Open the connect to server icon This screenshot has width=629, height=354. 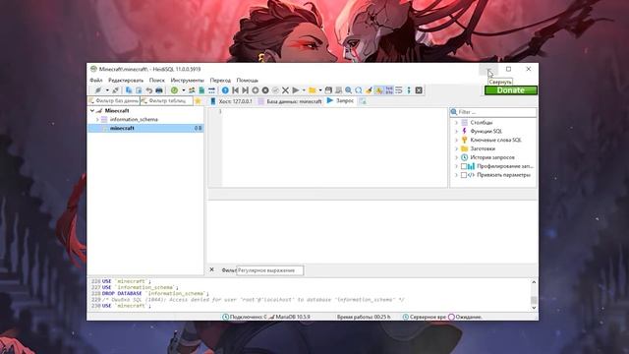[98, 90]
